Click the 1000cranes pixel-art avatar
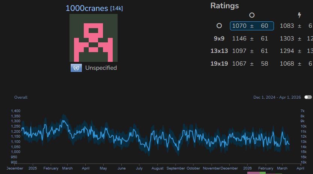Viewport: 313px width, 174px height. [94, 38]
